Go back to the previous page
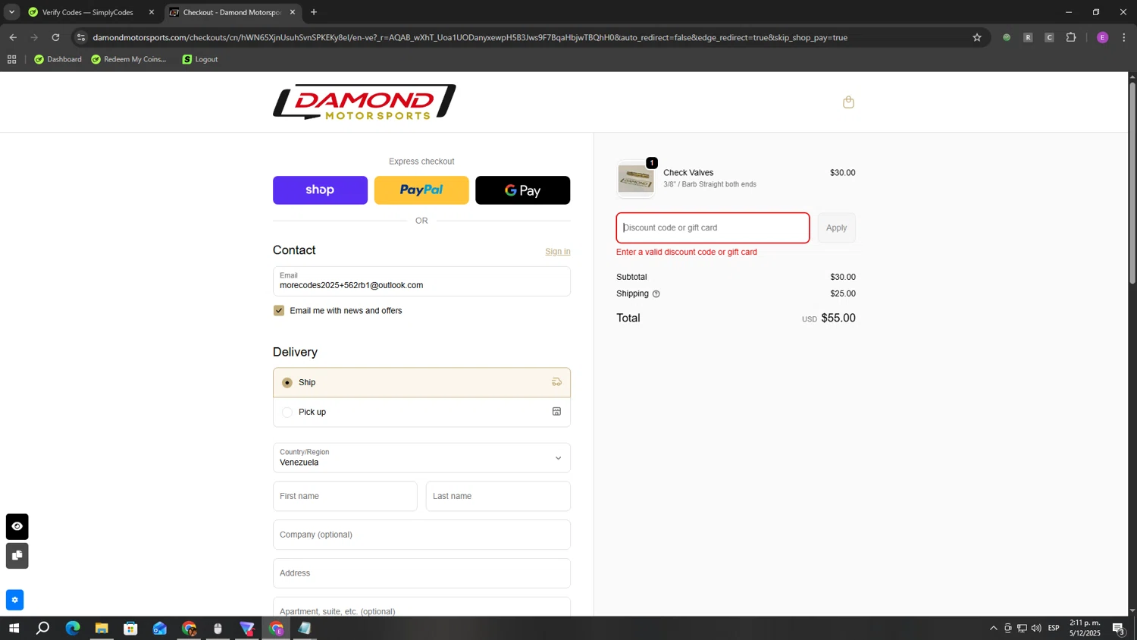The width and height of the screenshot is (1137, 640). coord(13,37)
